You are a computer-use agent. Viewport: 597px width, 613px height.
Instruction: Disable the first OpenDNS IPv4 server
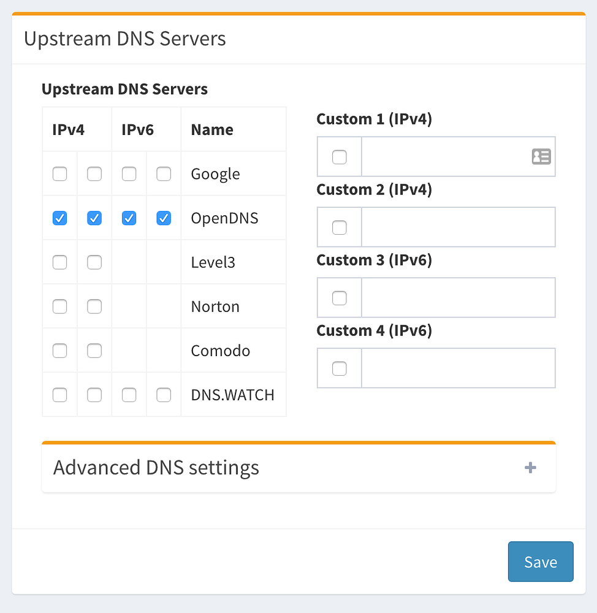coord(59,218)
